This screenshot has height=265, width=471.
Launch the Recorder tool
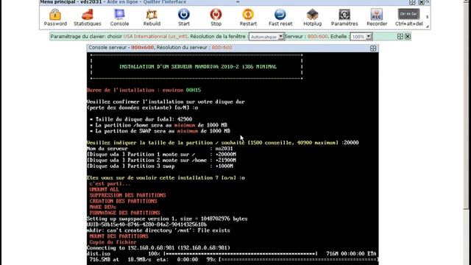pos(377,18)
